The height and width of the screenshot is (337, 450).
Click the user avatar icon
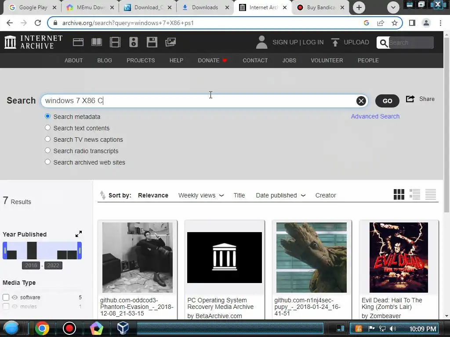coord(261,42)
